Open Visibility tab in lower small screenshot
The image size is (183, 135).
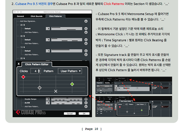point(108,102)
